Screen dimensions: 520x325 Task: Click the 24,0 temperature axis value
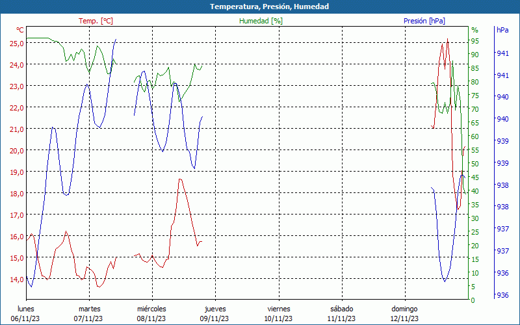[x=17, y=65]
